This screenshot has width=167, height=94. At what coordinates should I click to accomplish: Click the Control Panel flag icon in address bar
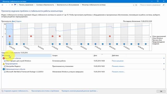tap(15, 5)
